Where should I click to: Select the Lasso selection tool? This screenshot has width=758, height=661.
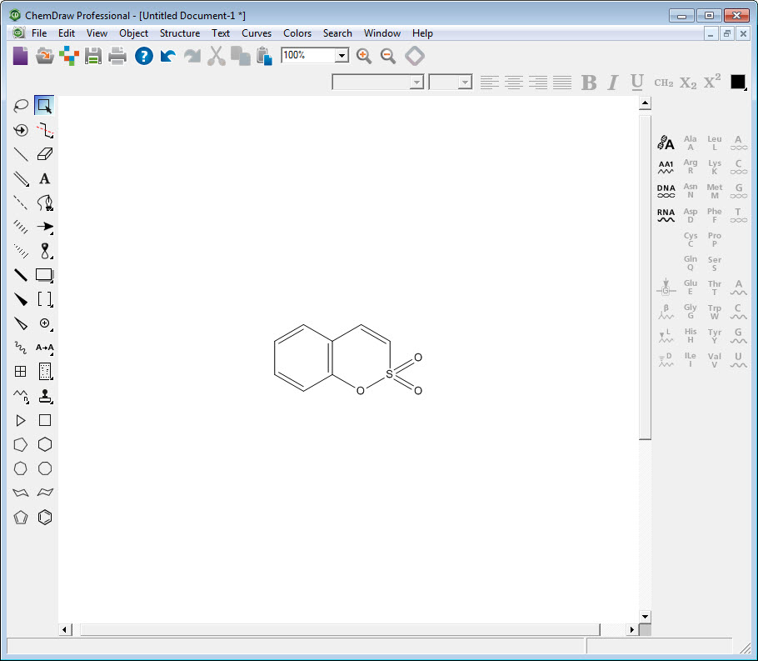[x=21, y=106]
